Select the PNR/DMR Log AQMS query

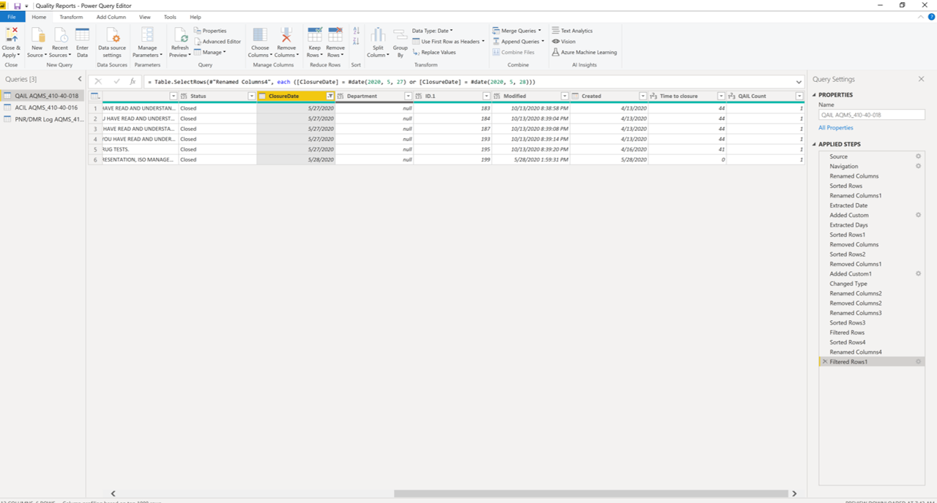tap(42, 119)
